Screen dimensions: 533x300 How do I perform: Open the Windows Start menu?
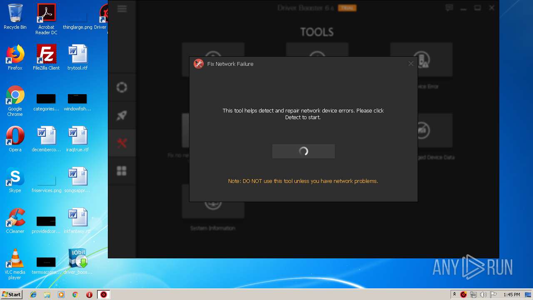pyautogui.click(x=11, y=295)
